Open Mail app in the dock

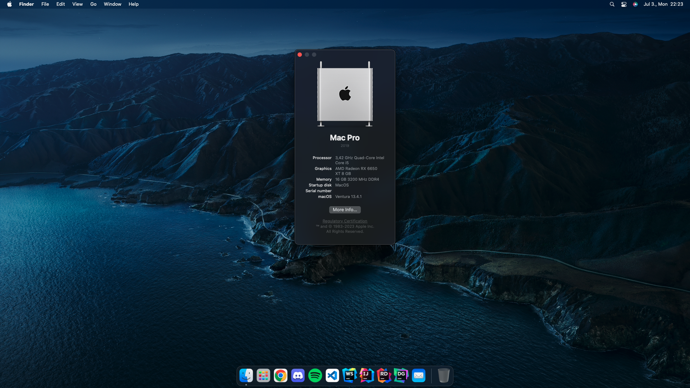pyautogui.click(x=419, y=375)
